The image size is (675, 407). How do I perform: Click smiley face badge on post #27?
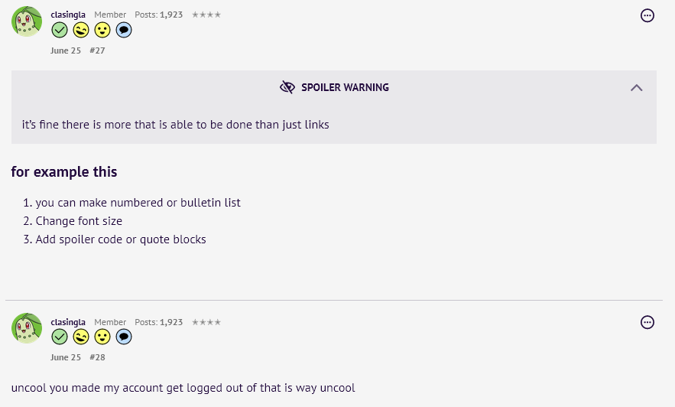pyautogui.click(x=102, y=30)
